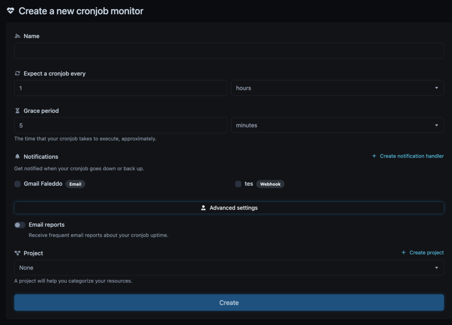Click the bell icon beside Notifications

click(x=18, y=156)
